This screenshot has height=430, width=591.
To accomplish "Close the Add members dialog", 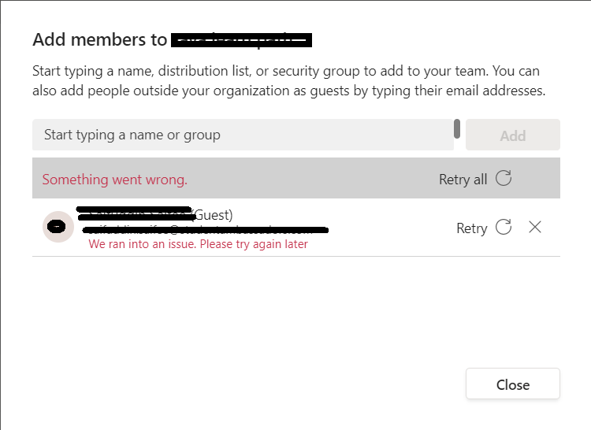I will tap(513, 384).
